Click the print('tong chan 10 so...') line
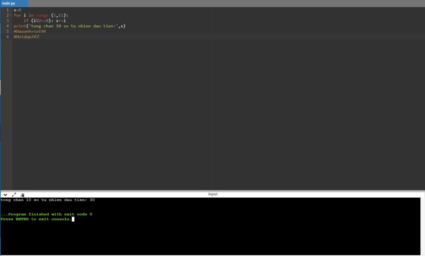This screenshot has width=425, height=256. 69,26
